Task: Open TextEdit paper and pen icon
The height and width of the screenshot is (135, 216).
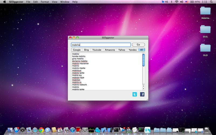Action: [x=135, y=130]
